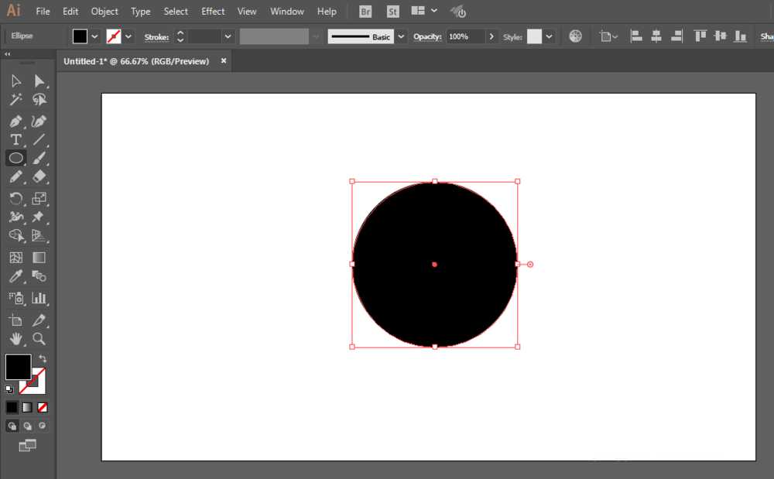Set fill to None in toolbox
Screen dimensions: 774x479
tap(43, 407)
